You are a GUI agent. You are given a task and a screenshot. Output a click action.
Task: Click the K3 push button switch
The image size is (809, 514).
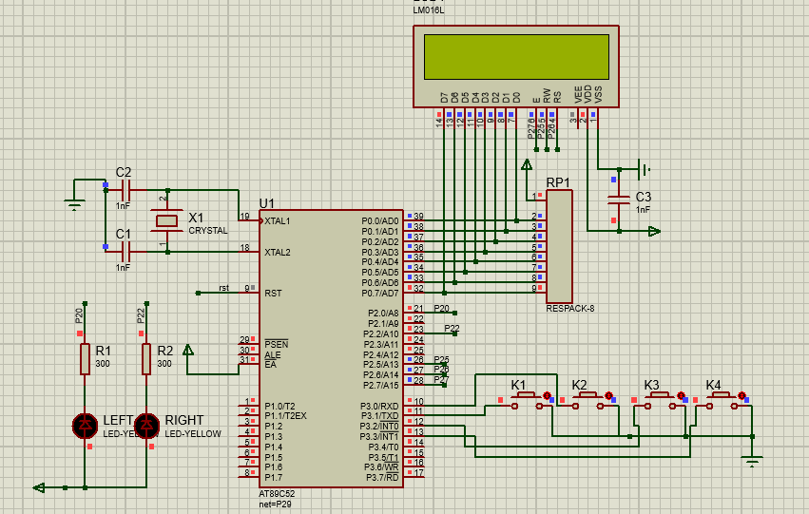[660, 401]
